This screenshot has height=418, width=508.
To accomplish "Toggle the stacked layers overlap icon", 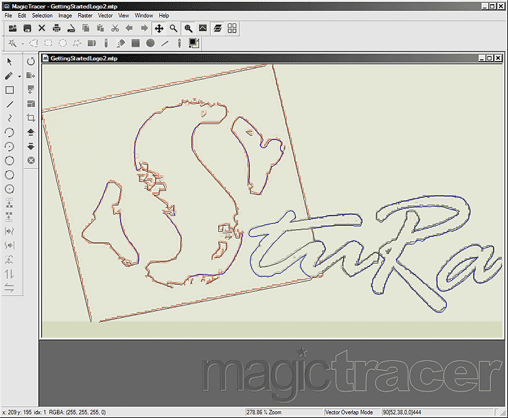I will click(x=218, y=29).
